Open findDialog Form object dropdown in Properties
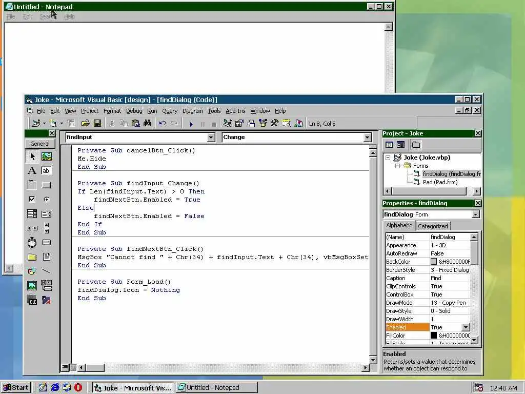Screen dimensions: 525x394 tap(475, 214)
